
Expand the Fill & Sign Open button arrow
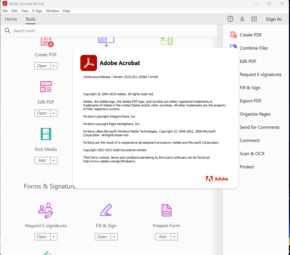point(114,237)
